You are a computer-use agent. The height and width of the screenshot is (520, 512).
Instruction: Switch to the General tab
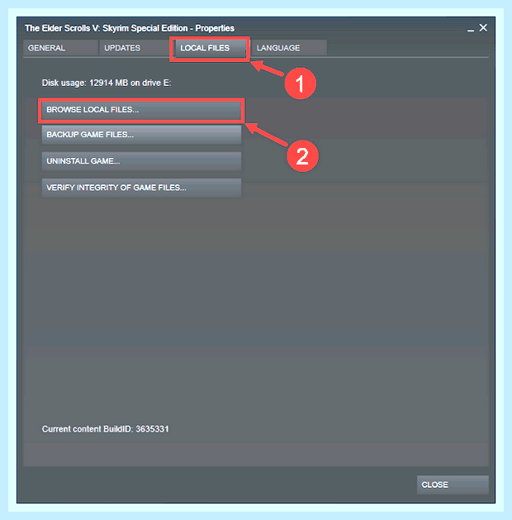(60, 48)
